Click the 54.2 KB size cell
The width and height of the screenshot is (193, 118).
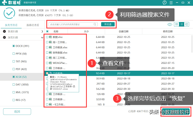click(x=100, y=89)
